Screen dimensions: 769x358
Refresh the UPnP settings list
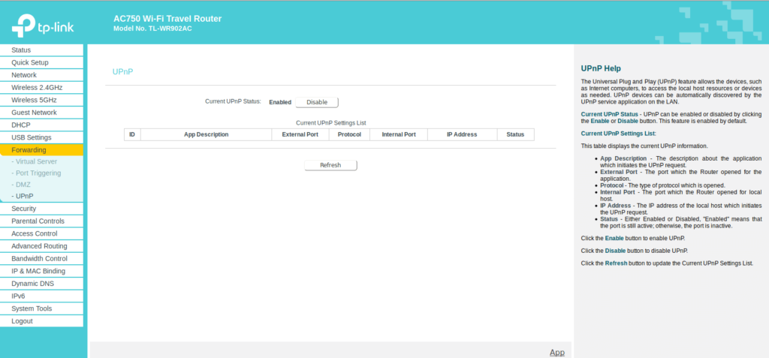(x=330, y=165)
